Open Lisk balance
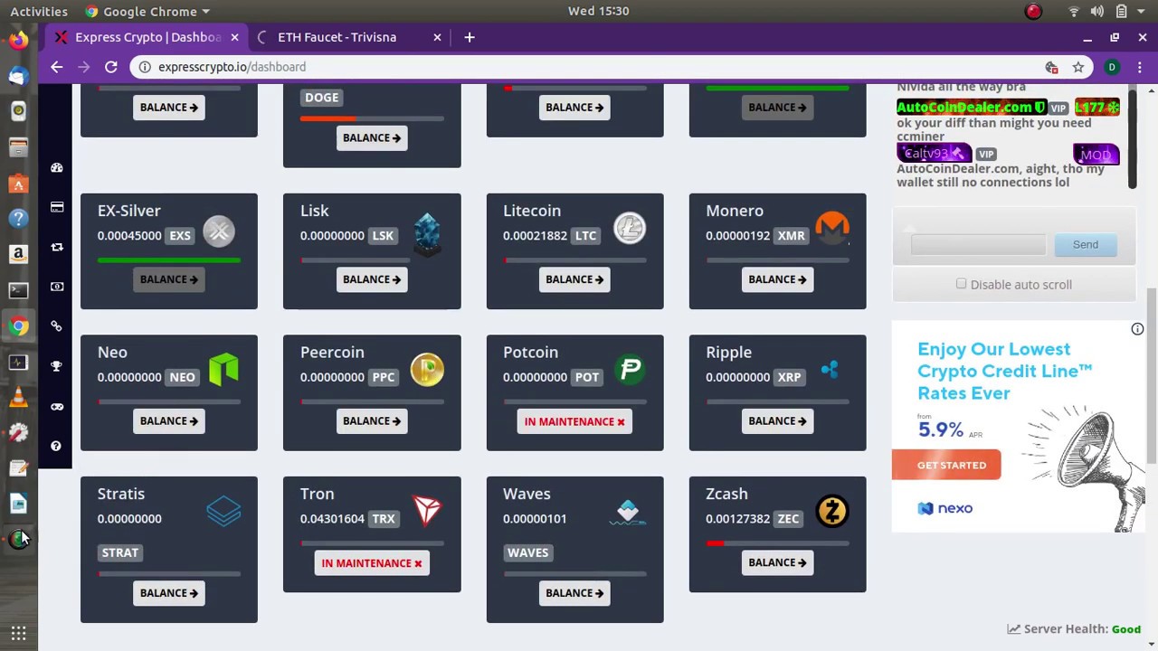This screenshot has height=651, width=1158. tap(372, 279)
